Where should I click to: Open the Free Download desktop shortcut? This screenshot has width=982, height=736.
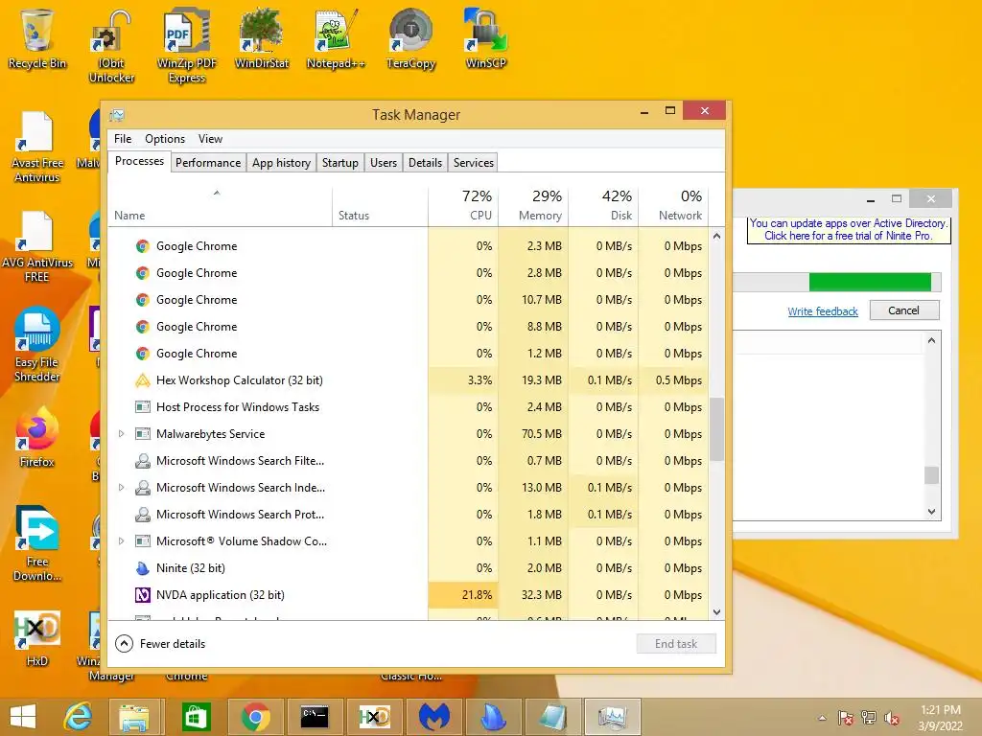37,543
